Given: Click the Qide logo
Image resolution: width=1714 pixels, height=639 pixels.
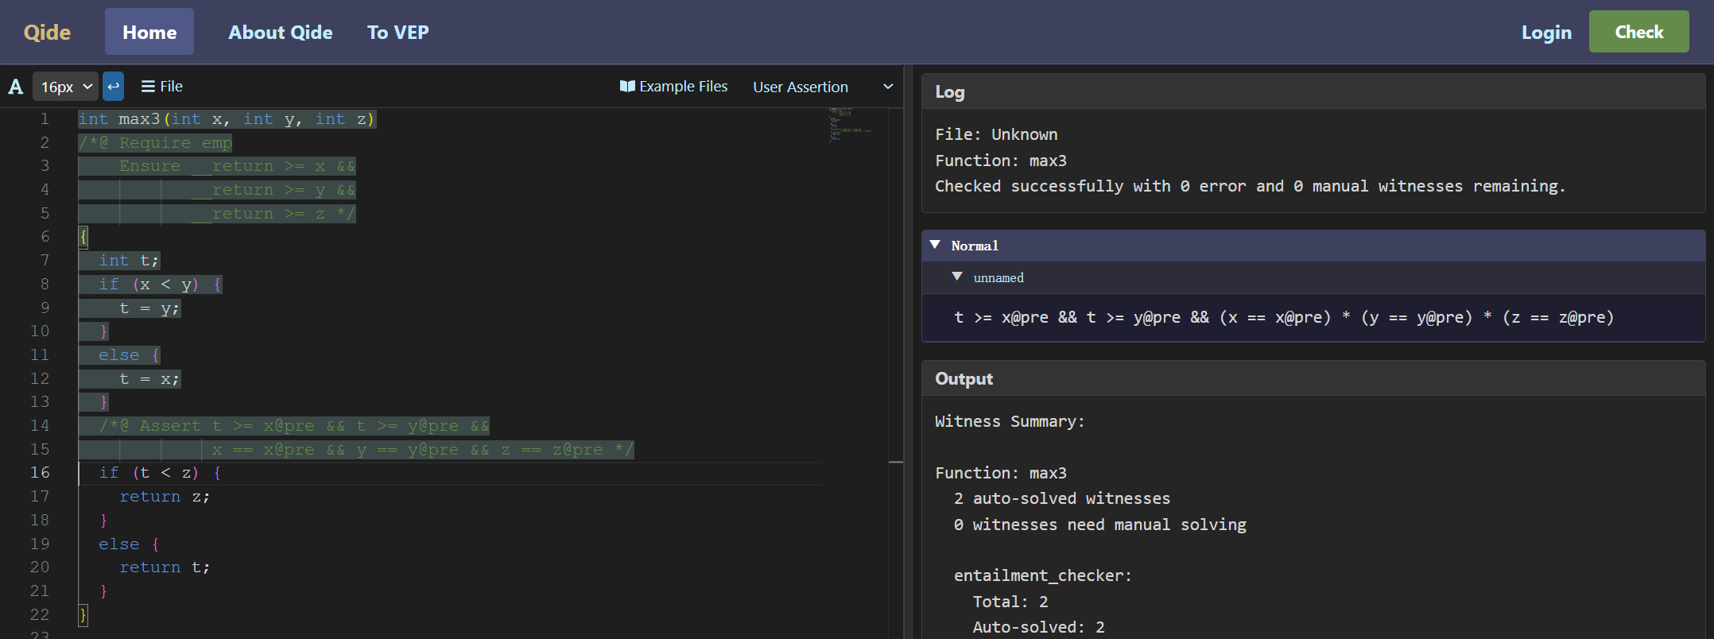Looking at the screenshot, I should 47,32.
